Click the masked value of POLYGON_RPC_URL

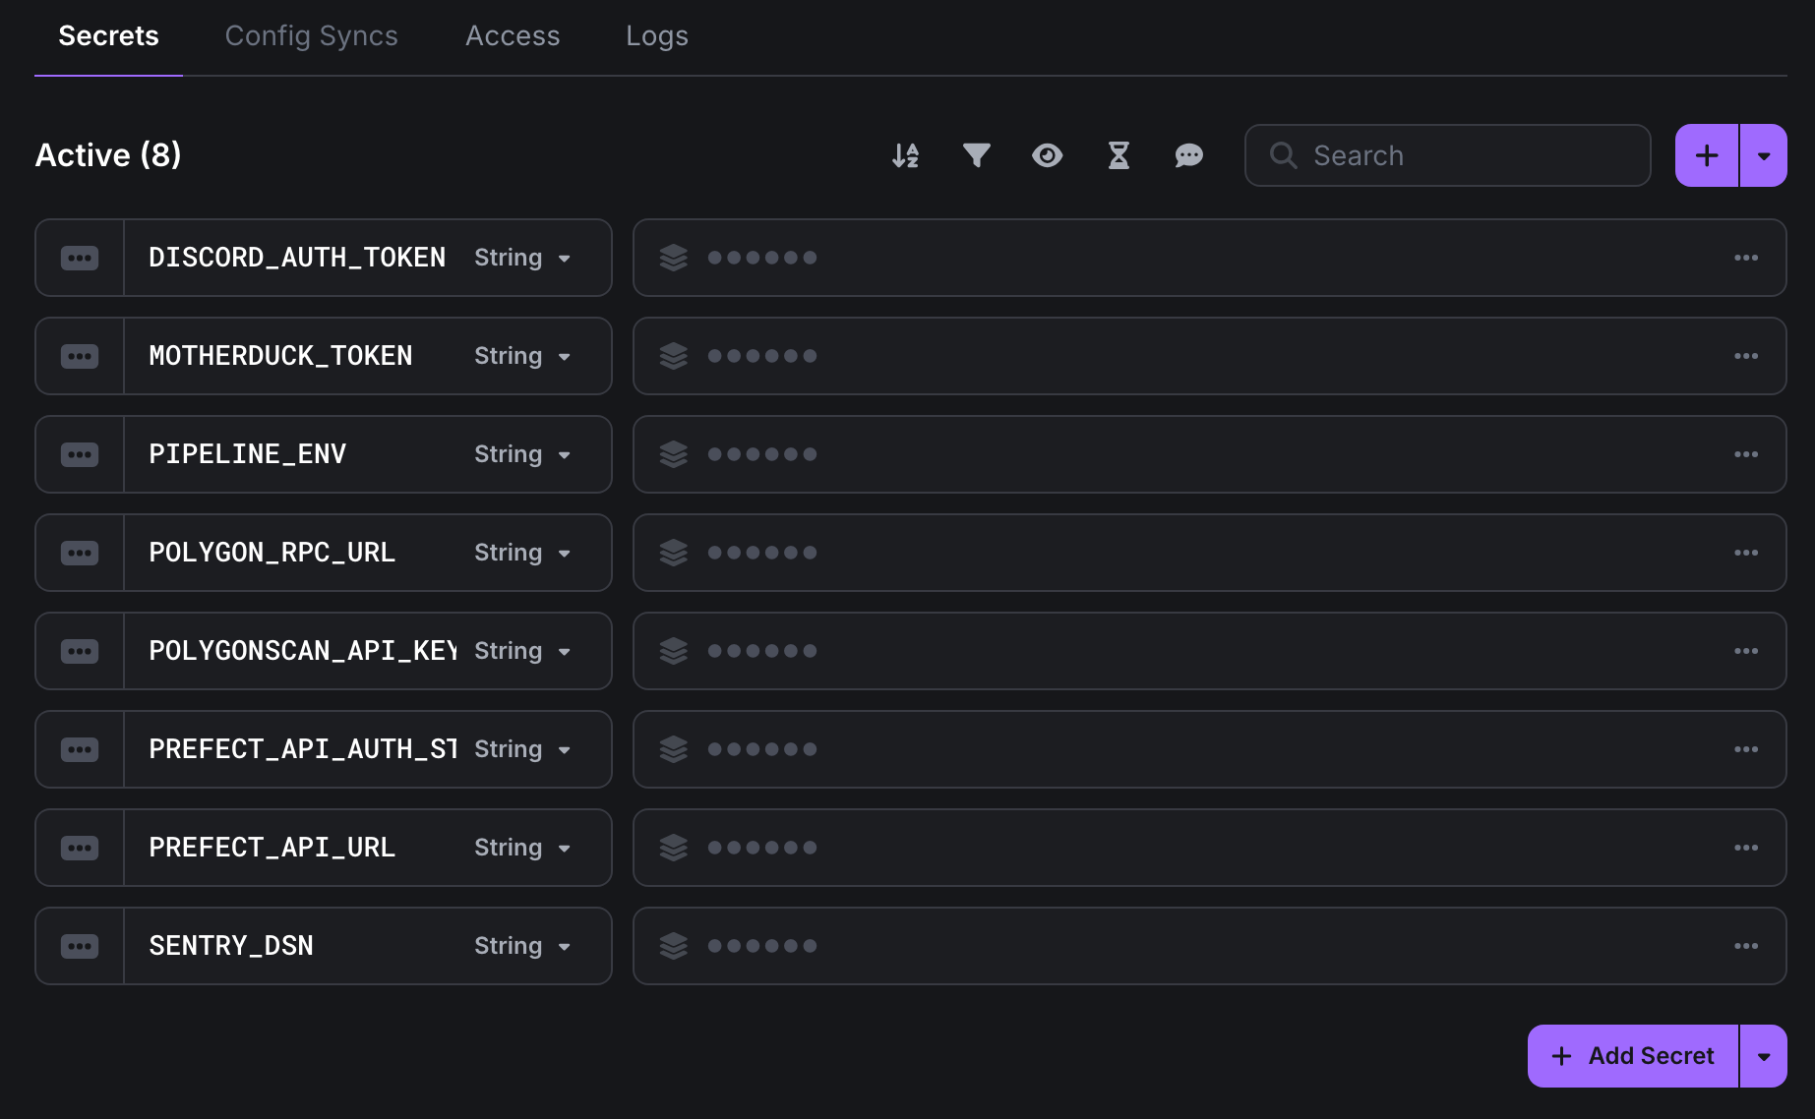coord(762,553)
